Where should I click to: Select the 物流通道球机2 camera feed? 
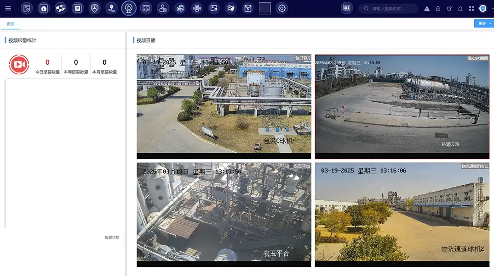point(402,215)
